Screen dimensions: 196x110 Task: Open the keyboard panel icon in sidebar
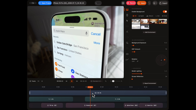click(127, 26)
